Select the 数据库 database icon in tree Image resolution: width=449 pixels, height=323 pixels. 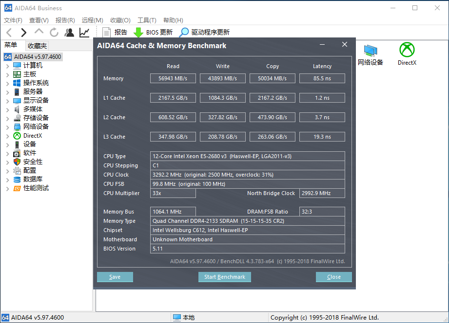pos(17,179)
